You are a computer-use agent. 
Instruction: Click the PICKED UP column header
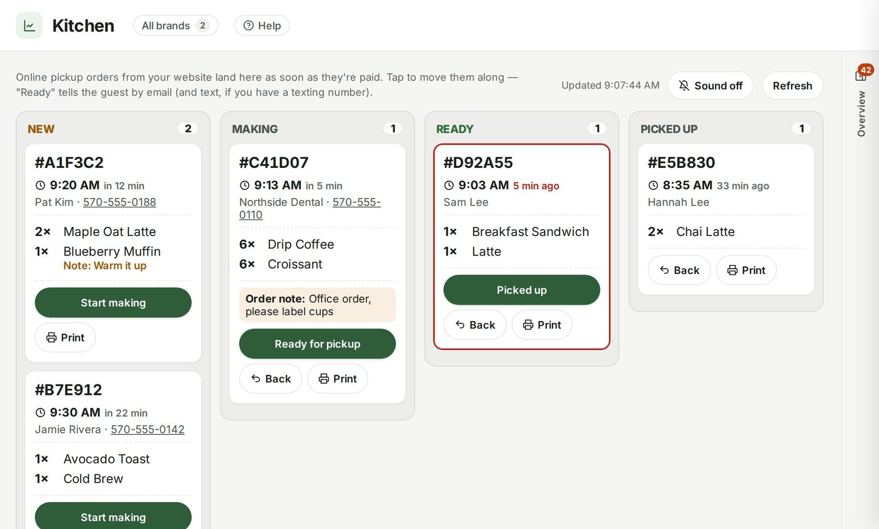pyautogui.click(x=669, y=129)
